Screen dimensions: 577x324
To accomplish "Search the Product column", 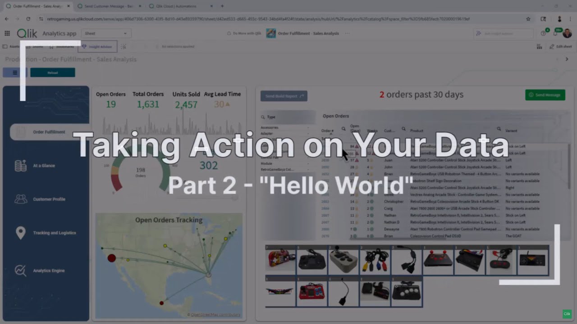I will click(x=499, y=129).
